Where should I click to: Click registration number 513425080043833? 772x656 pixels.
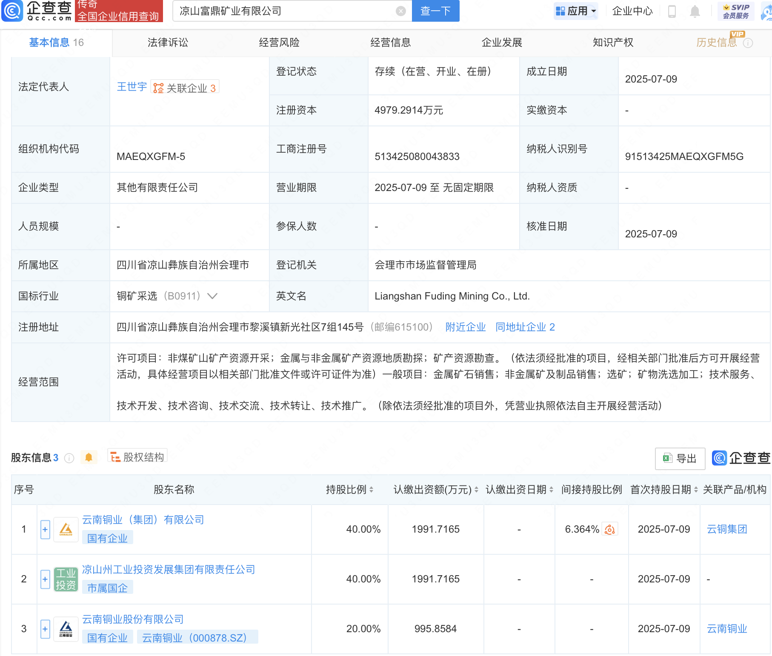click(x=417, y=157)
